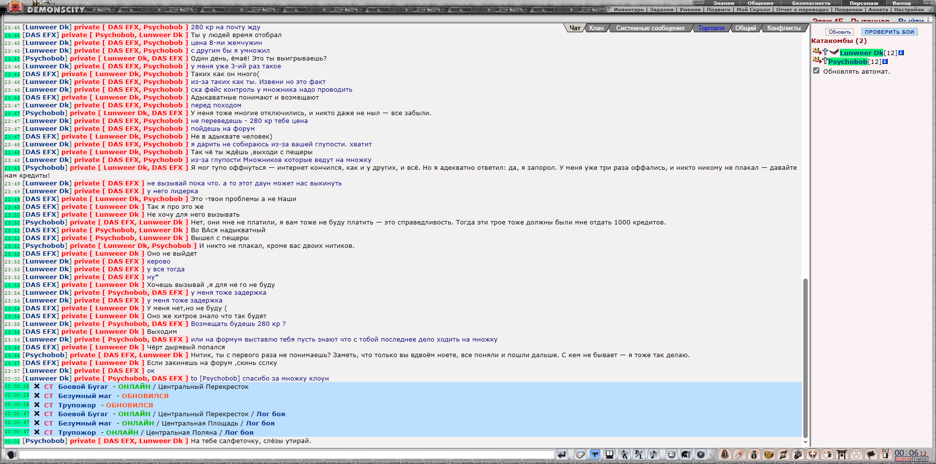Open the 'Знания' top menu

pyautogui.click(x=723, y=3)
